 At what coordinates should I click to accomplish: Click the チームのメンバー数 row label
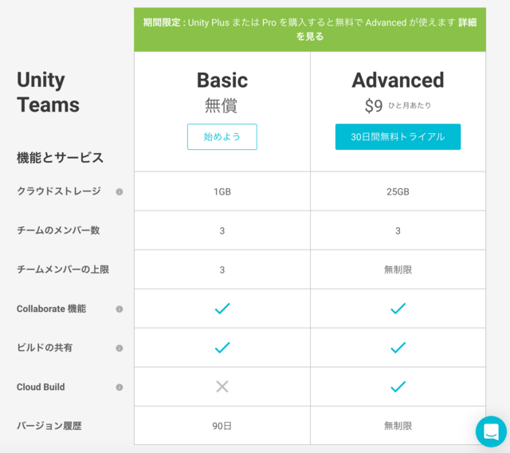coord(58,230)
